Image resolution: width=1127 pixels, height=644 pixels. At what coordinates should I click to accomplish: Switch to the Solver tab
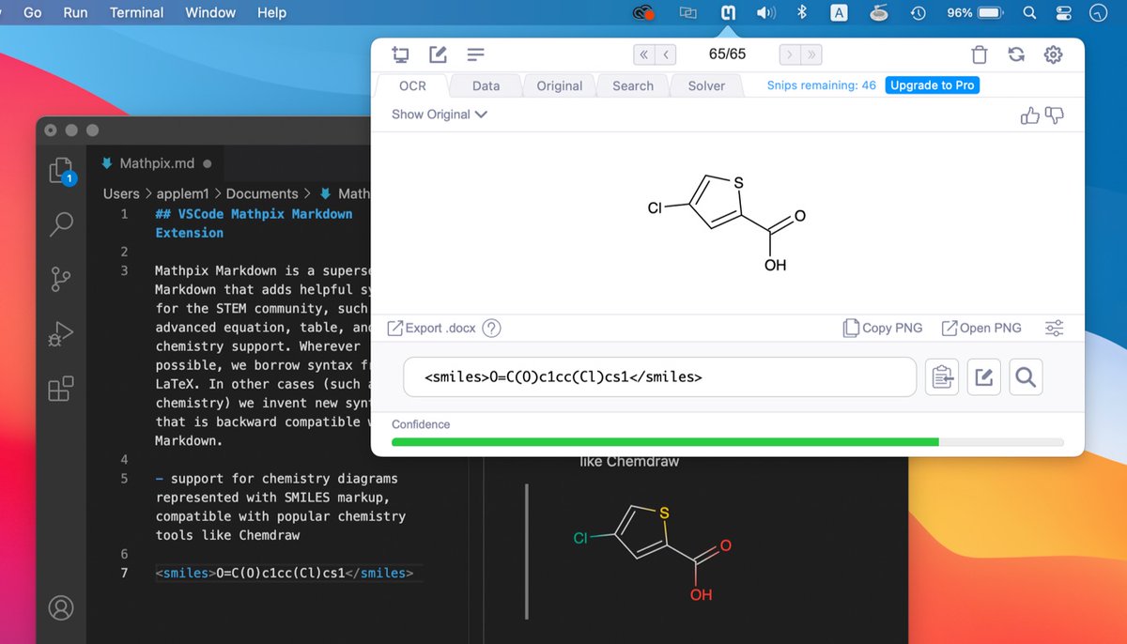[706, 85]
